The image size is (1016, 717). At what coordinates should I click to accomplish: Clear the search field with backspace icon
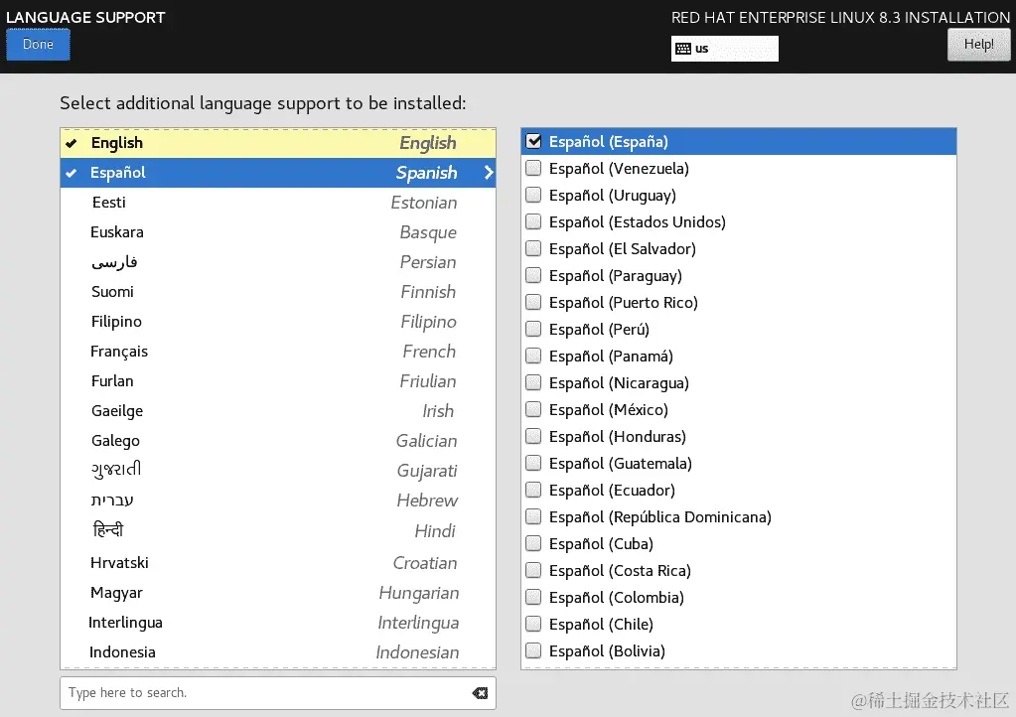(480, 693)
